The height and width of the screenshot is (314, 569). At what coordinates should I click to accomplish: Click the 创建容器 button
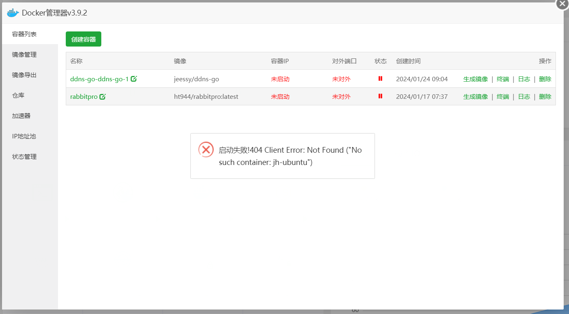[x=83, y=39]
